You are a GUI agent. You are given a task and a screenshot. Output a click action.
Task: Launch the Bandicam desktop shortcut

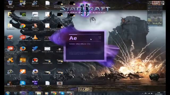point(35,61)
